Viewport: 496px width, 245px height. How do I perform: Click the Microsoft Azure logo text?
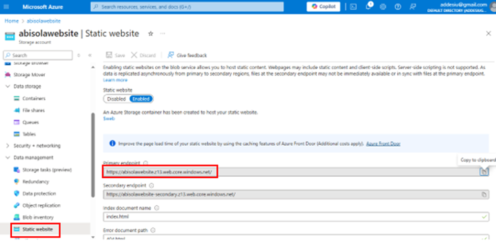tap(43, 7)
